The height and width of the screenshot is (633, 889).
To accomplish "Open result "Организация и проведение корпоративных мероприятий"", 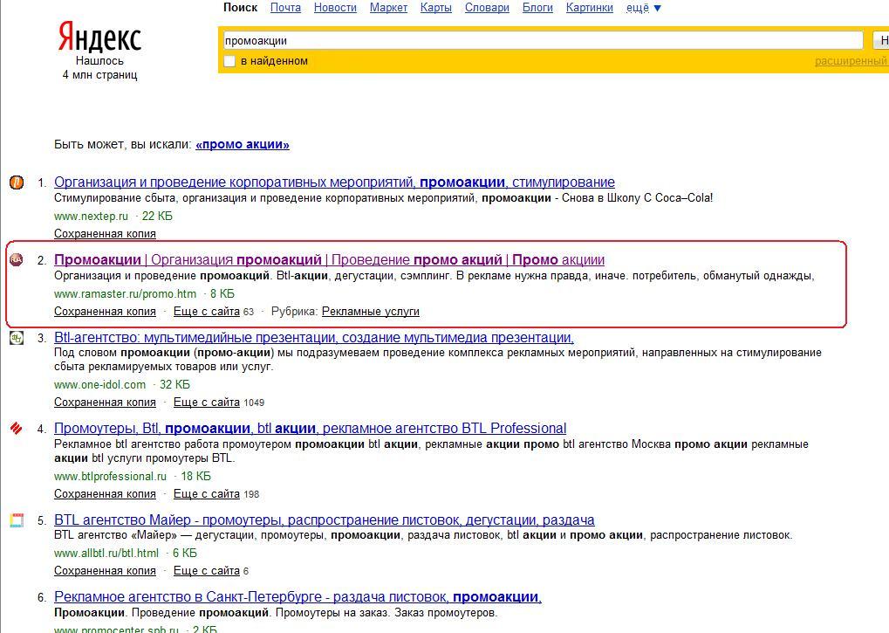I will [334, 182].
